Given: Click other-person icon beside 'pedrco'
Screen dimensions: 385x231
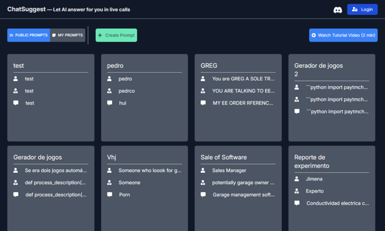Looking at the screenshot, I should click(x=109, y=91).
